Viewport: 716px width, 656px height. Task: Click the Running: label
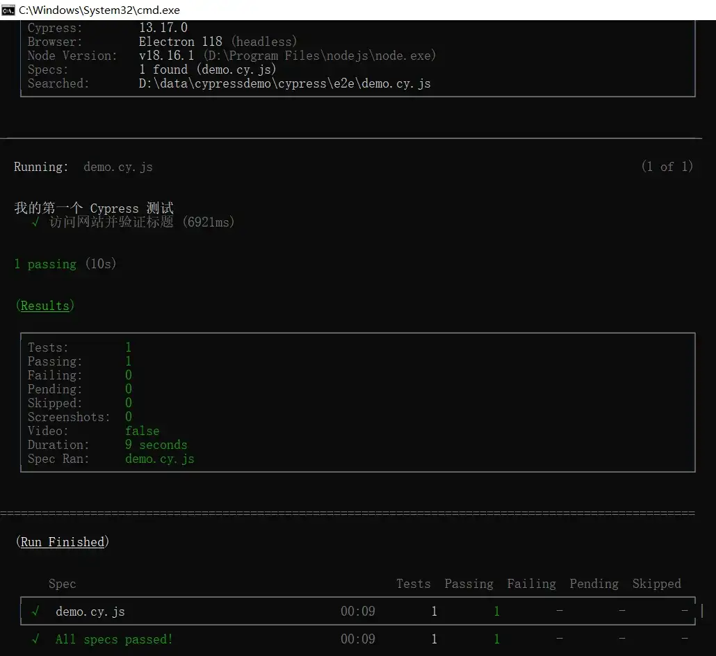41,167
